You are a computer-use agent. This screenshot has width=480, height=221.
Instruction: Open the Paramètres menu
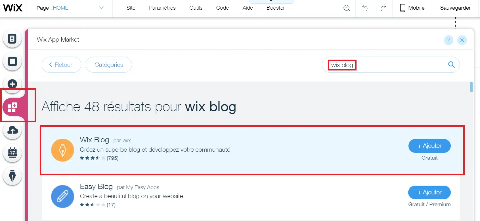(162, 8)
